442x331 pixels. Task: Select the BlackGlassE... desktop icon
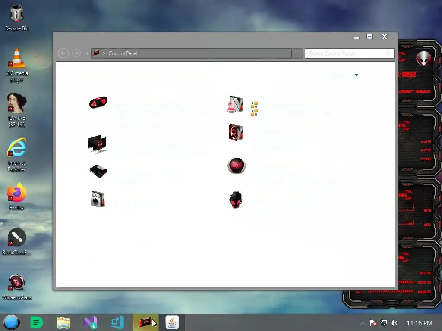tap(17, 241)
